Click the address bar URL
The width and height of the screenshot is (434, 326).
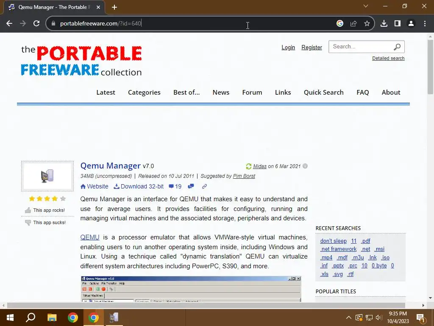coord(101,24)
